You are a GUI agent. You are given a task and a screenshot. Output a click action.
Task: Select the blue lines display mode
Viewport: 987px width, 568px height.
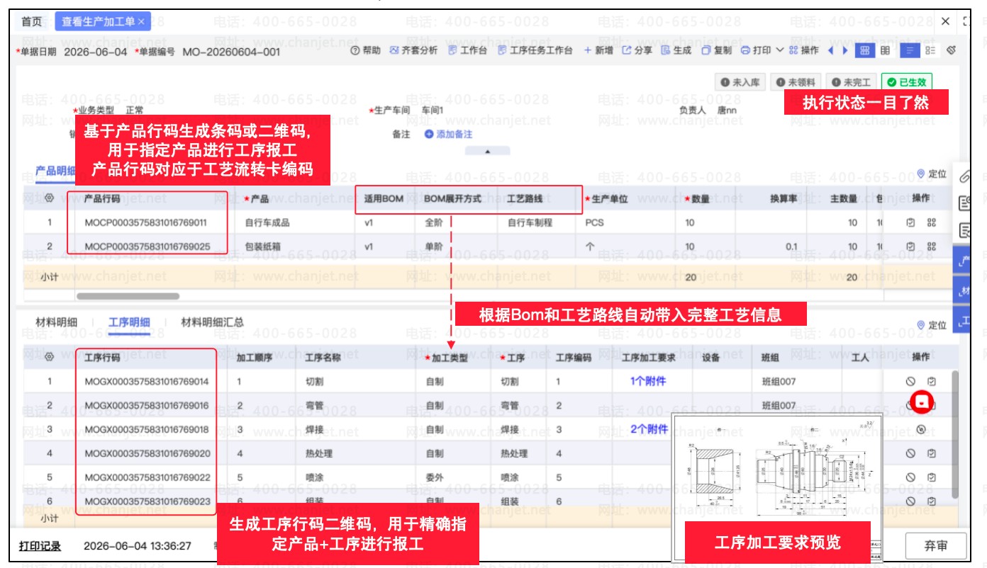point(909,51)
